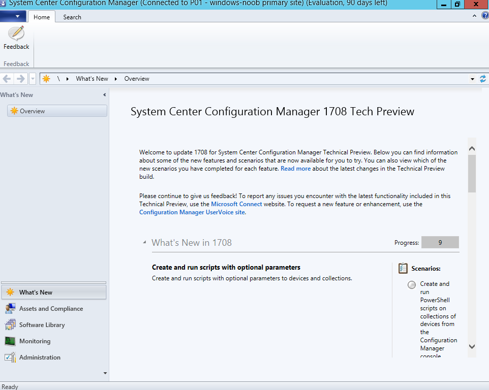Image resolution: width=489 pixels, height=390 pixels.
Task: Open the Read more link
Action: (x=296, y=169)
